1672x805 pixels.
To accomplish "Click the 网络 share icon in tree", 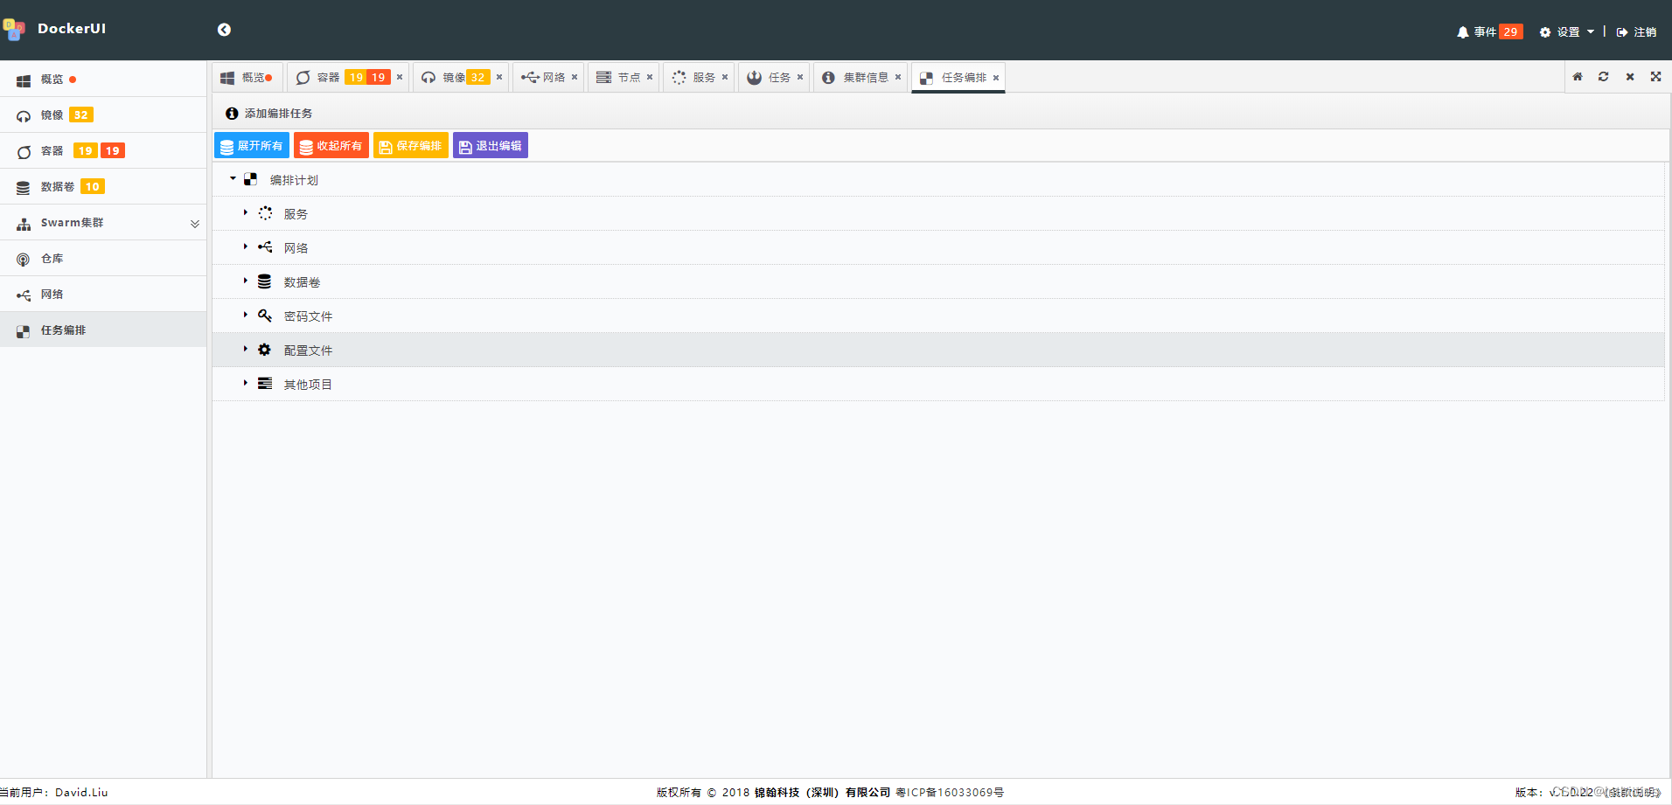I will click(265, 247).
